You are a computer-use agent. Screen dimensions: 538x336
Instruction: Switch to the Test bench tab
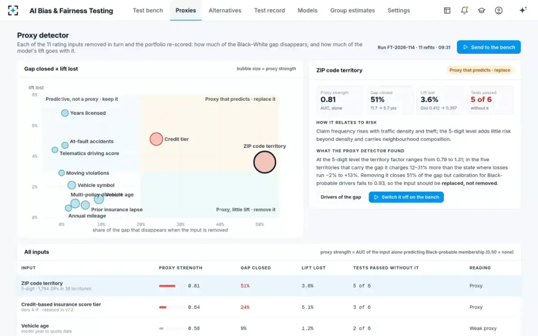coord(148,10)
